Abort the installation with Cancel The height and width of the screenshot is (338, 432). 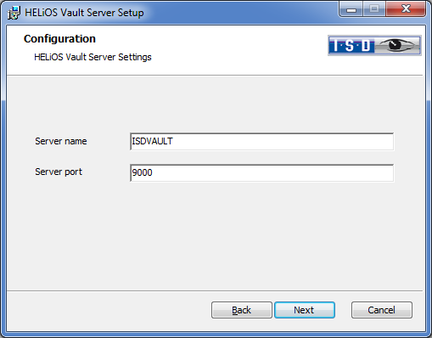(x=382, y=310)
